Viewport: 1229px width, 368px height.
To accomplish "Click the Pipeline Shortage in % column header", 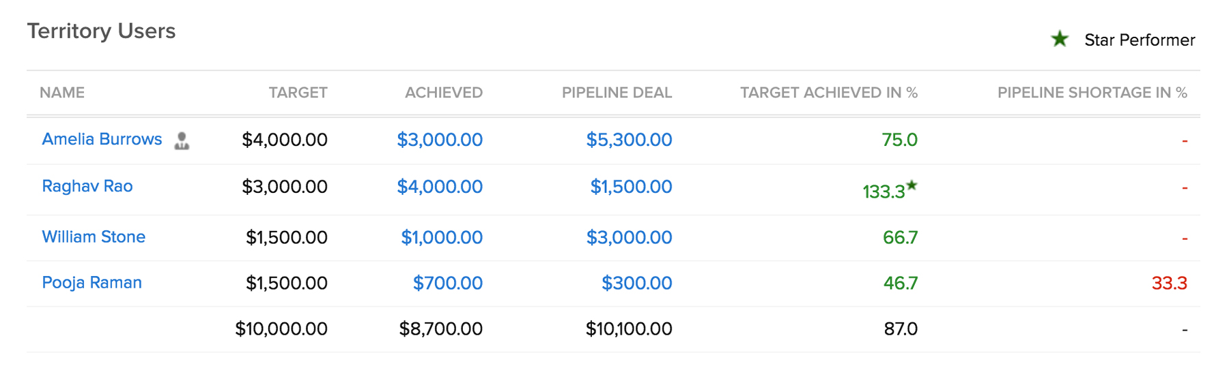I will click(1092, 93).
